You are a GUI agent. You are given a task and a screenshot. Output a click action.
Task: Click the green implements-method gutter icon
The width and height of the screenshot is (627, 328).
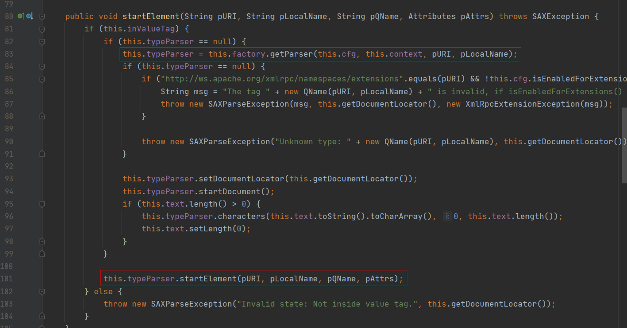coord(20,16)
